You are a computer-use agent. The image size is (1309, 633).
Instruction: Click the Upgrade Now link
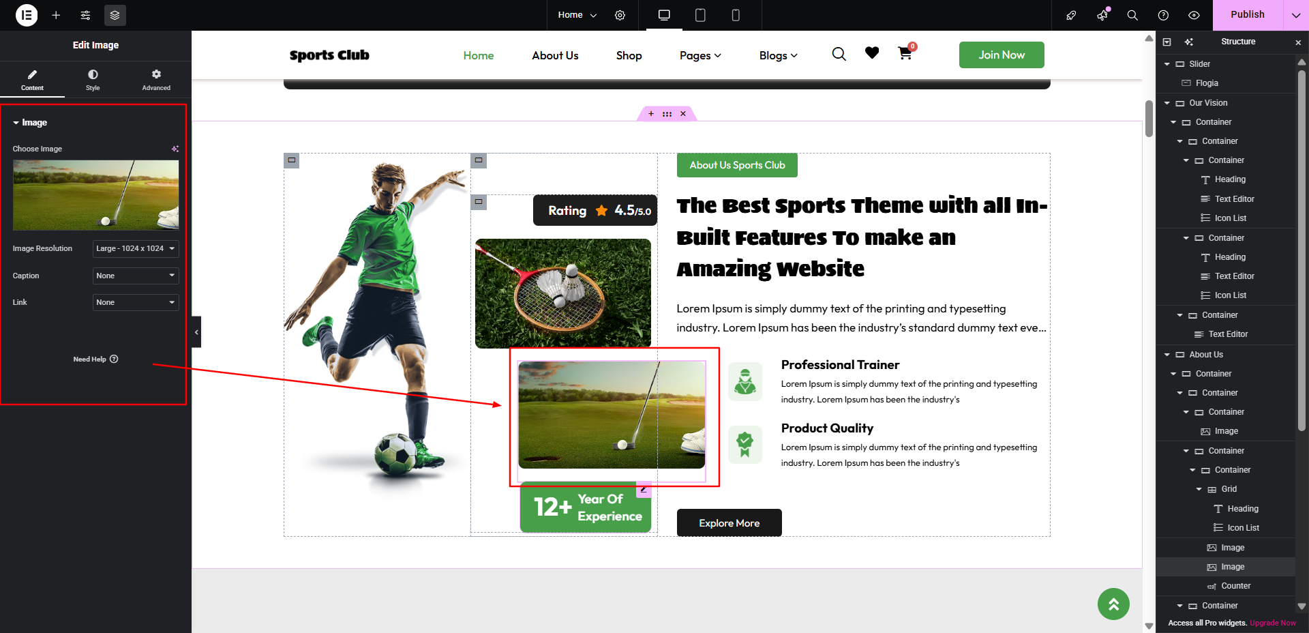pos(1273,623)
